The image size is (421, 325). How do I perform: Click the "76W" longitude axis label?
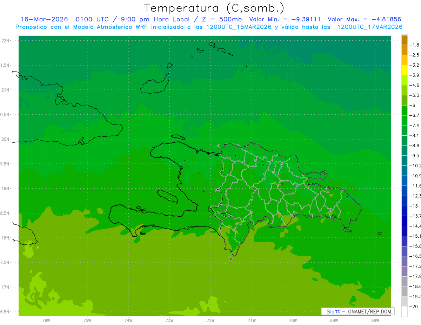coord(46,320)
